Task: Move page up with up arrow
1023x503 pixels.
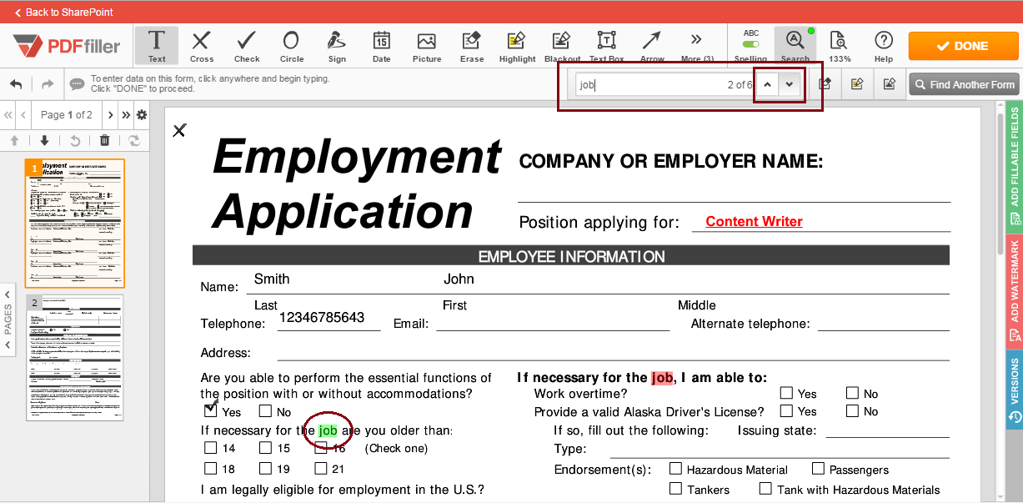Action: [x=15, y=141]
